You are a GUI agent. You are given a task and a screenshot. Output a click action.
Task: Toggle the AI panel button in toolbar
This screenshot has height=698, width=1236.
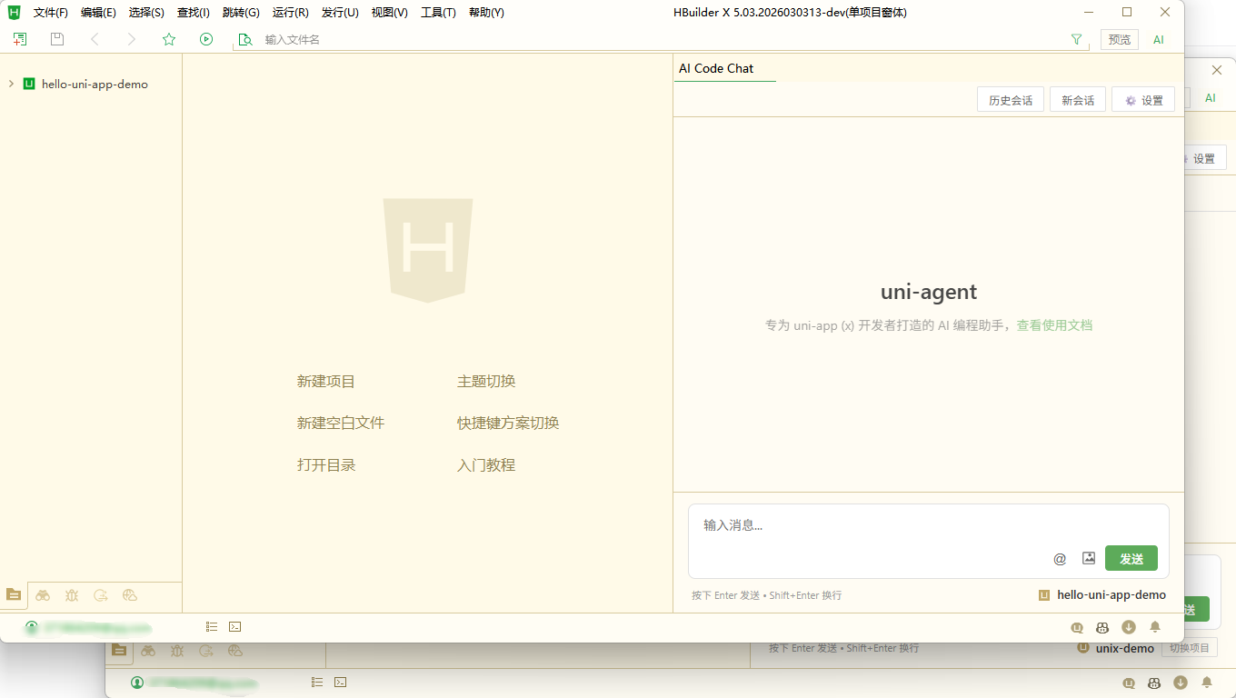tap(1159, 39)
